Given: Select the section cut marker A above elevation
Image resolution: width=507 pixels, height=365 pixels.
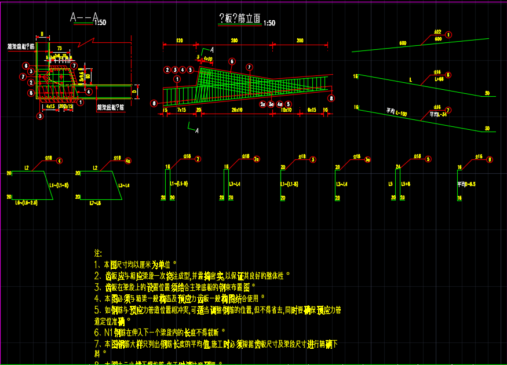Looking at the screenshot, I should [211, 50].
